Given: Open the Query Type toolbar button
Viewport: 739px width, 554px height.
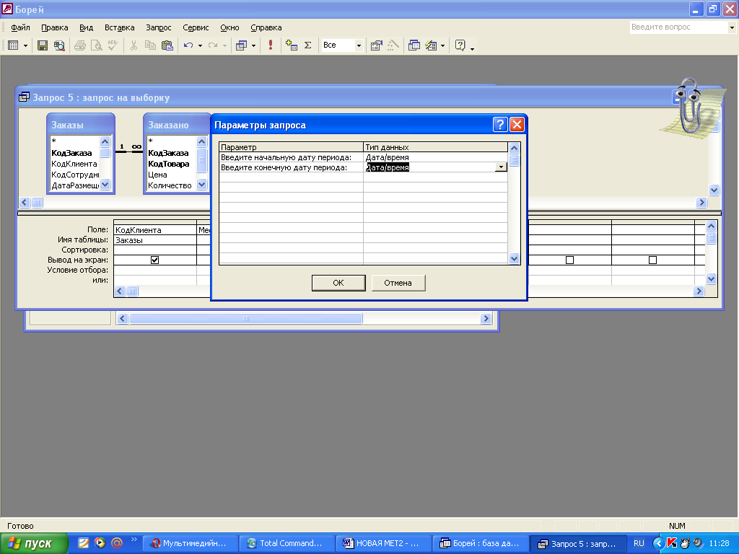Looking at the screenshot, I should [241, 45].
